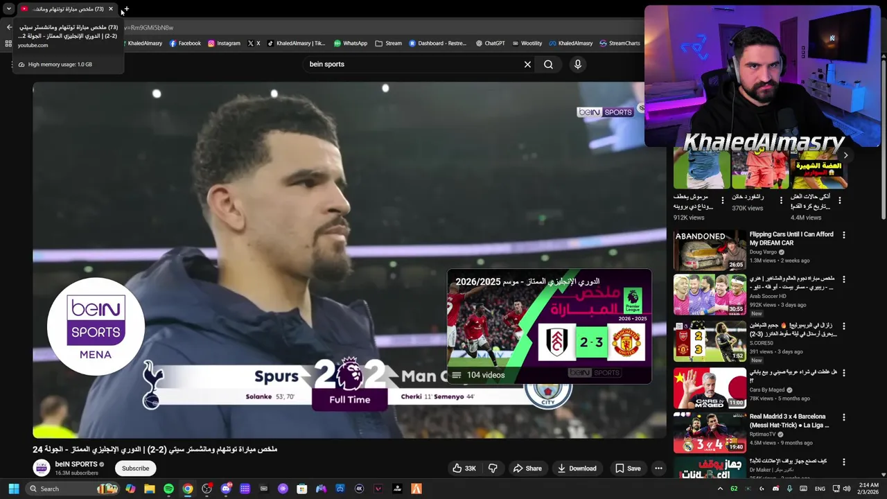Open Spotify from the taskbar
This screenshot has height=499, width=887.
(x=168, y=489)
